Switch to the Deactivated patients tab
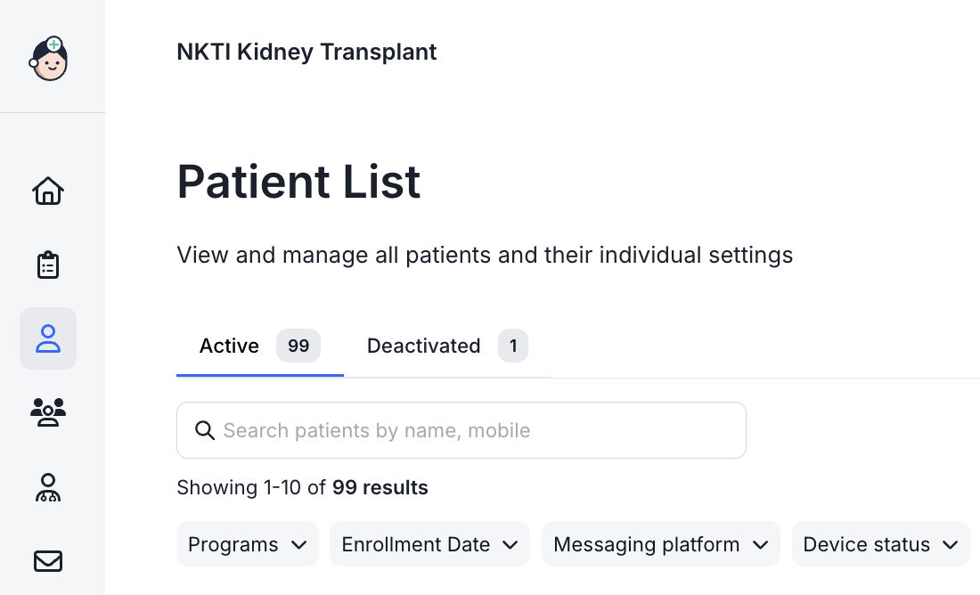The width and height of the screenshot is (980, 595). click(423, 346)
